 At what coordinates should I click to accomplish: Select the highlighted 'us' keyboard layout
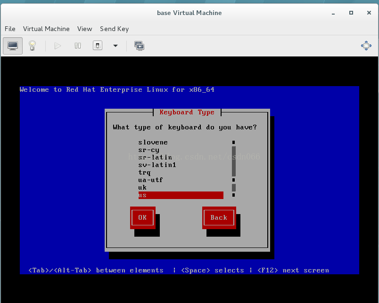(181, 195)
